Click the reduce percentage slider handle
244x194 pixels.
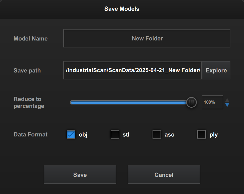click(x=191, y=102)
